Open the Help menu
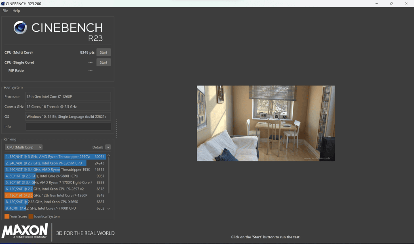 click(16, 11)
